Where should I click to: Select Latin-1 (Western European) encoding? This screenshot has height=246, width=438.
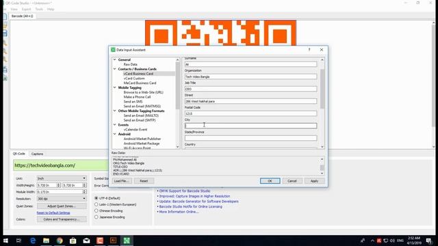[x=96, y=204]
